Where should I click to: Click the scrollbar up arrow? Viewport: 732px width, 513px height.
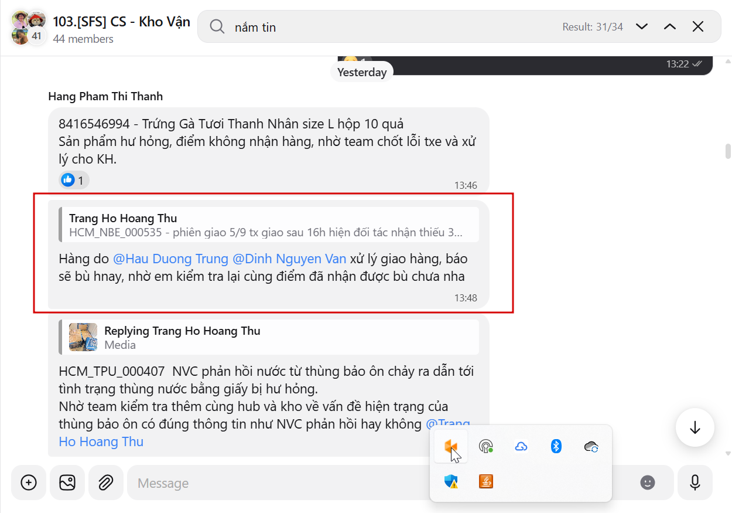[728, 60]
